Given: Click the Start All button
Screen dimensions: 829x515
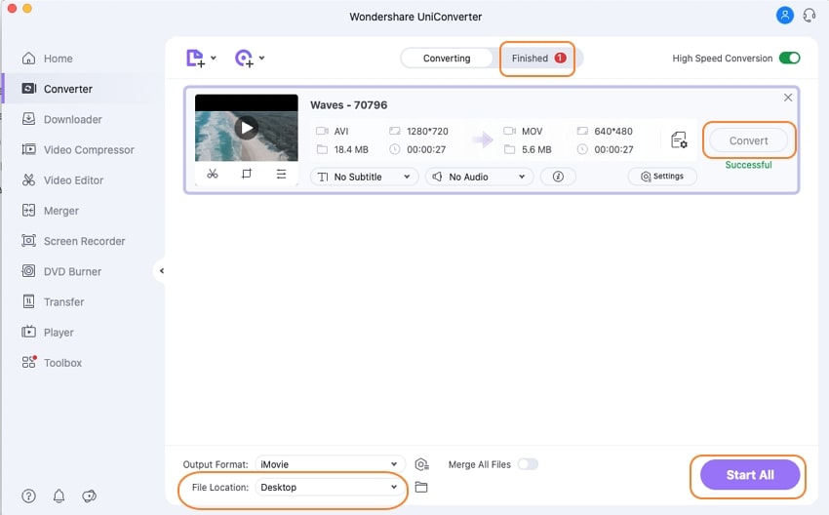Looking at the screenshot, I should tap(749, 475).
